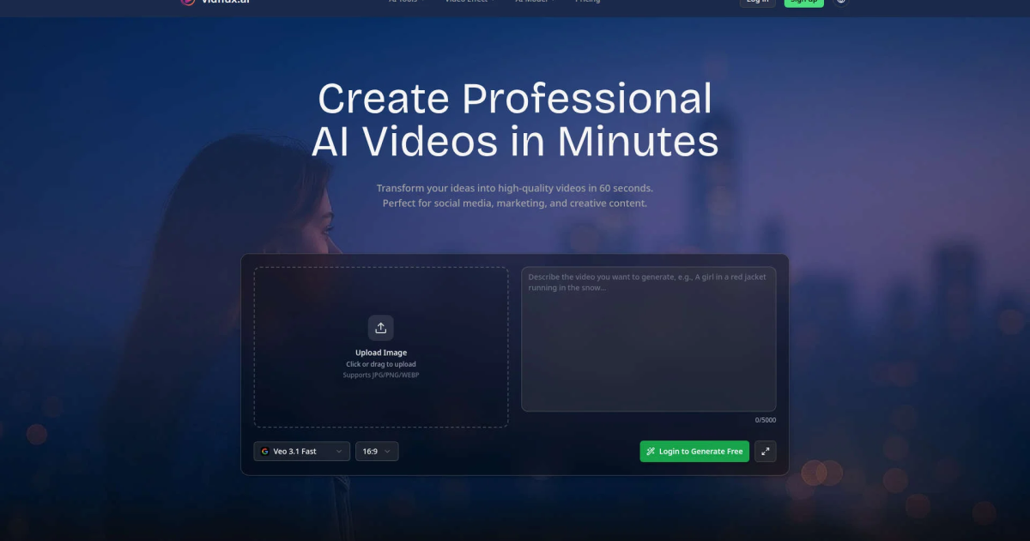Expand the AI Tools menu
Screen dimensions: 1030x541
(x=407, y=2)
